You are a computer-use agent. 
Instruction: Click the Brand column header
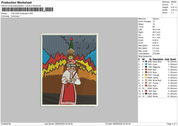pyautogui.click(x=174, y=59)
